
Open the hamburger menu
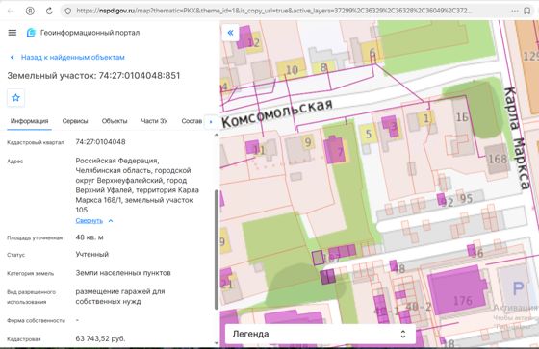point(13,33)
